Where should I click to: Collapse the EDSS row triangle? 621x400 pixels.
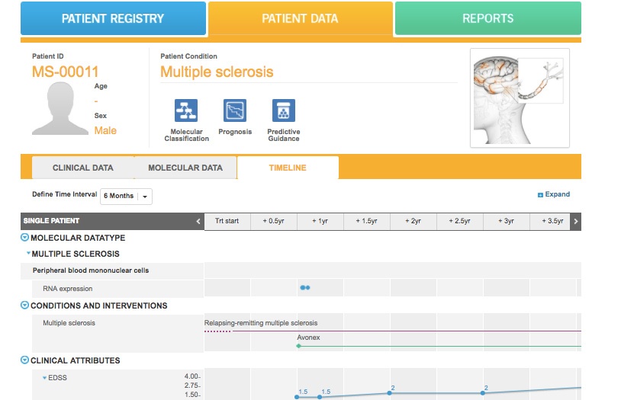pyautogui.click(x=44, y=378)
